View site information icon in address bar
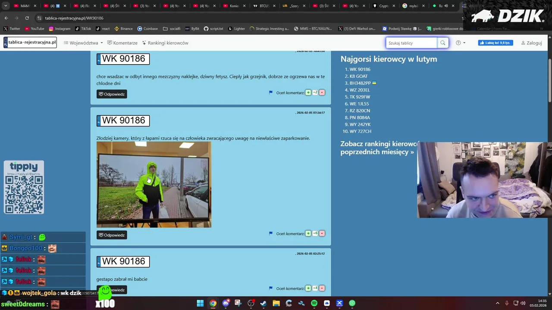This screenshot has width=552, height=310. 39,18
